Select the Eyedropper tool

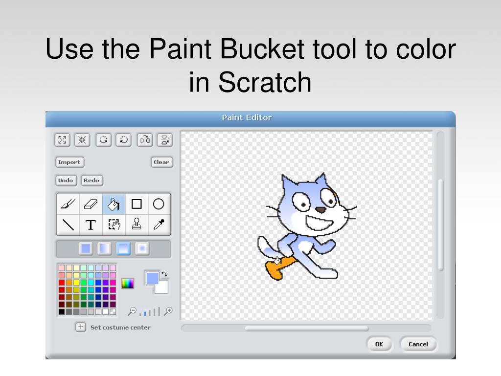point(159,225)
